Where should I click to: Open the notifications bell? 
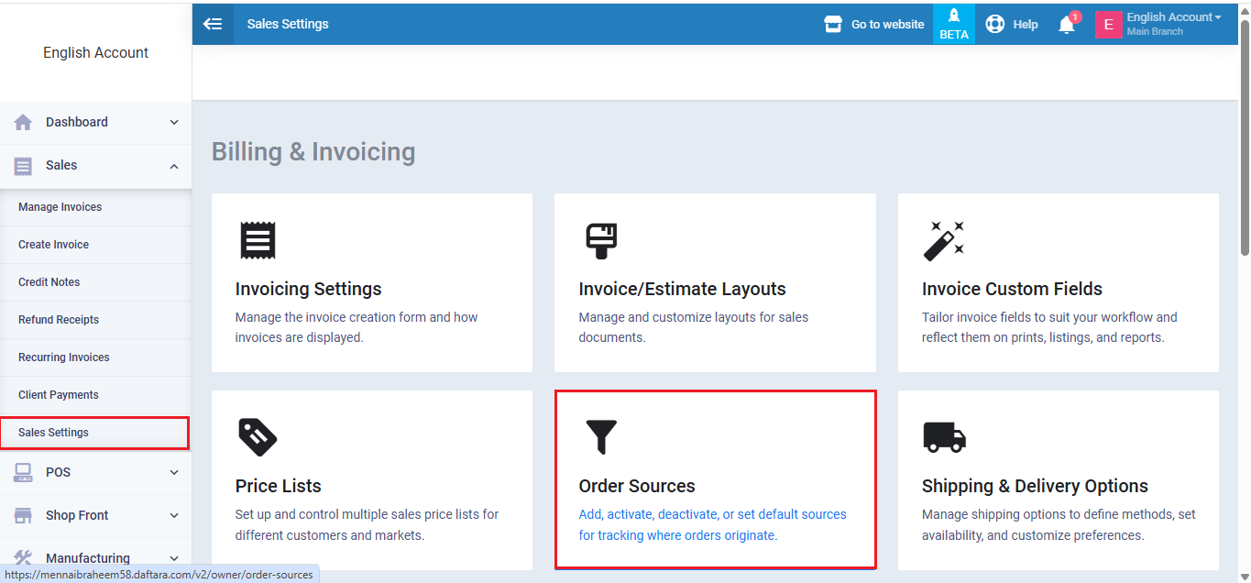click(1066, 25)
